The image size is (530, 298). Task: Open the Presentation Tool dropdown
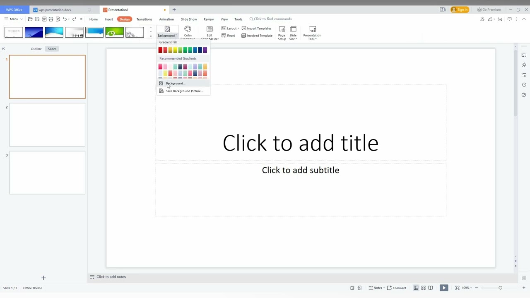tap(312, 33)
